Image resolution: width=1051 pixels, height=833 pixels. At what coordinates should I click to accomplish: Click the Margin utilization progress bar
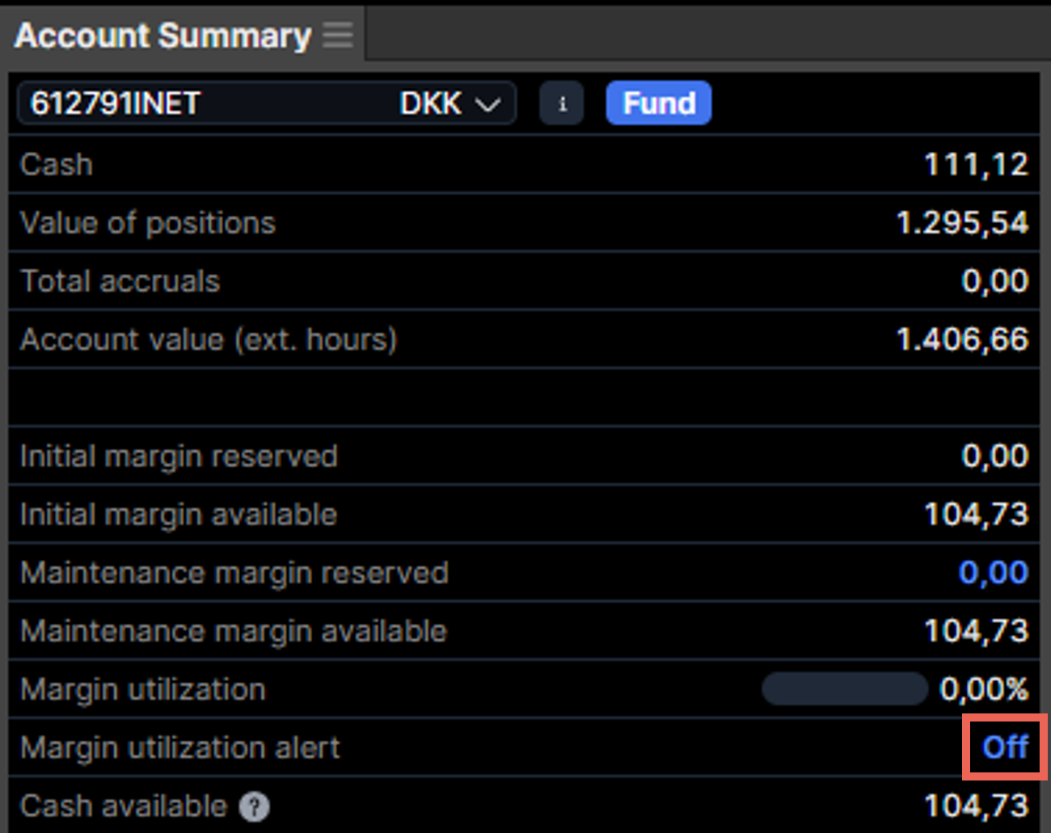(844, 688)
